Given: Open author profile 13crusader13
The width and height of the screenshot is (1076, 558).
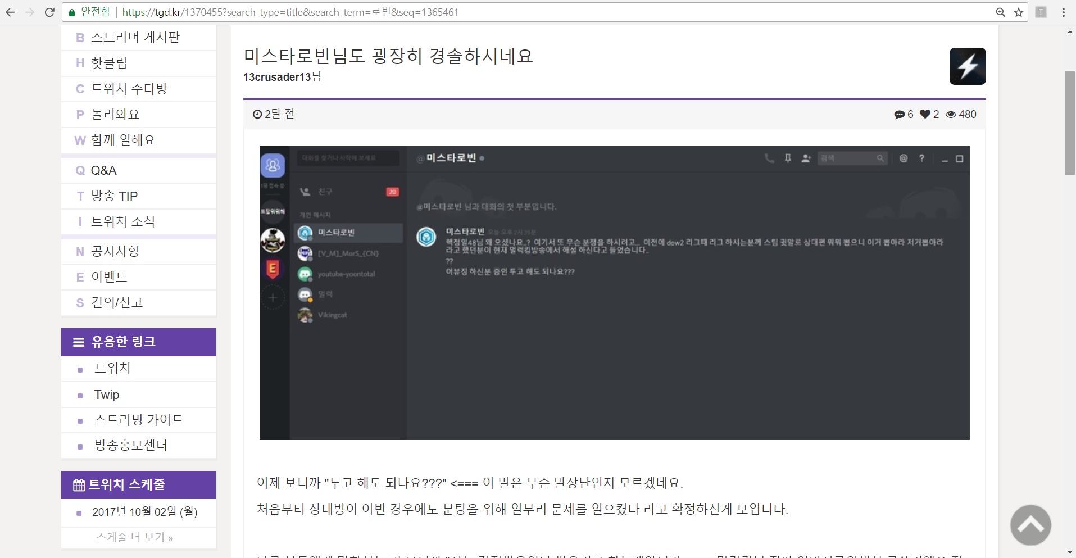Looking at the screenshot, I should 277,77.
